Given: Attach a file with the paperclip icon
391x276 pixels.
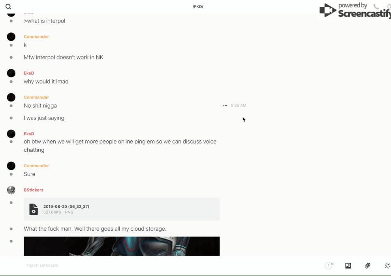Looking at the screenshot, I should click(x=368, y=265).
